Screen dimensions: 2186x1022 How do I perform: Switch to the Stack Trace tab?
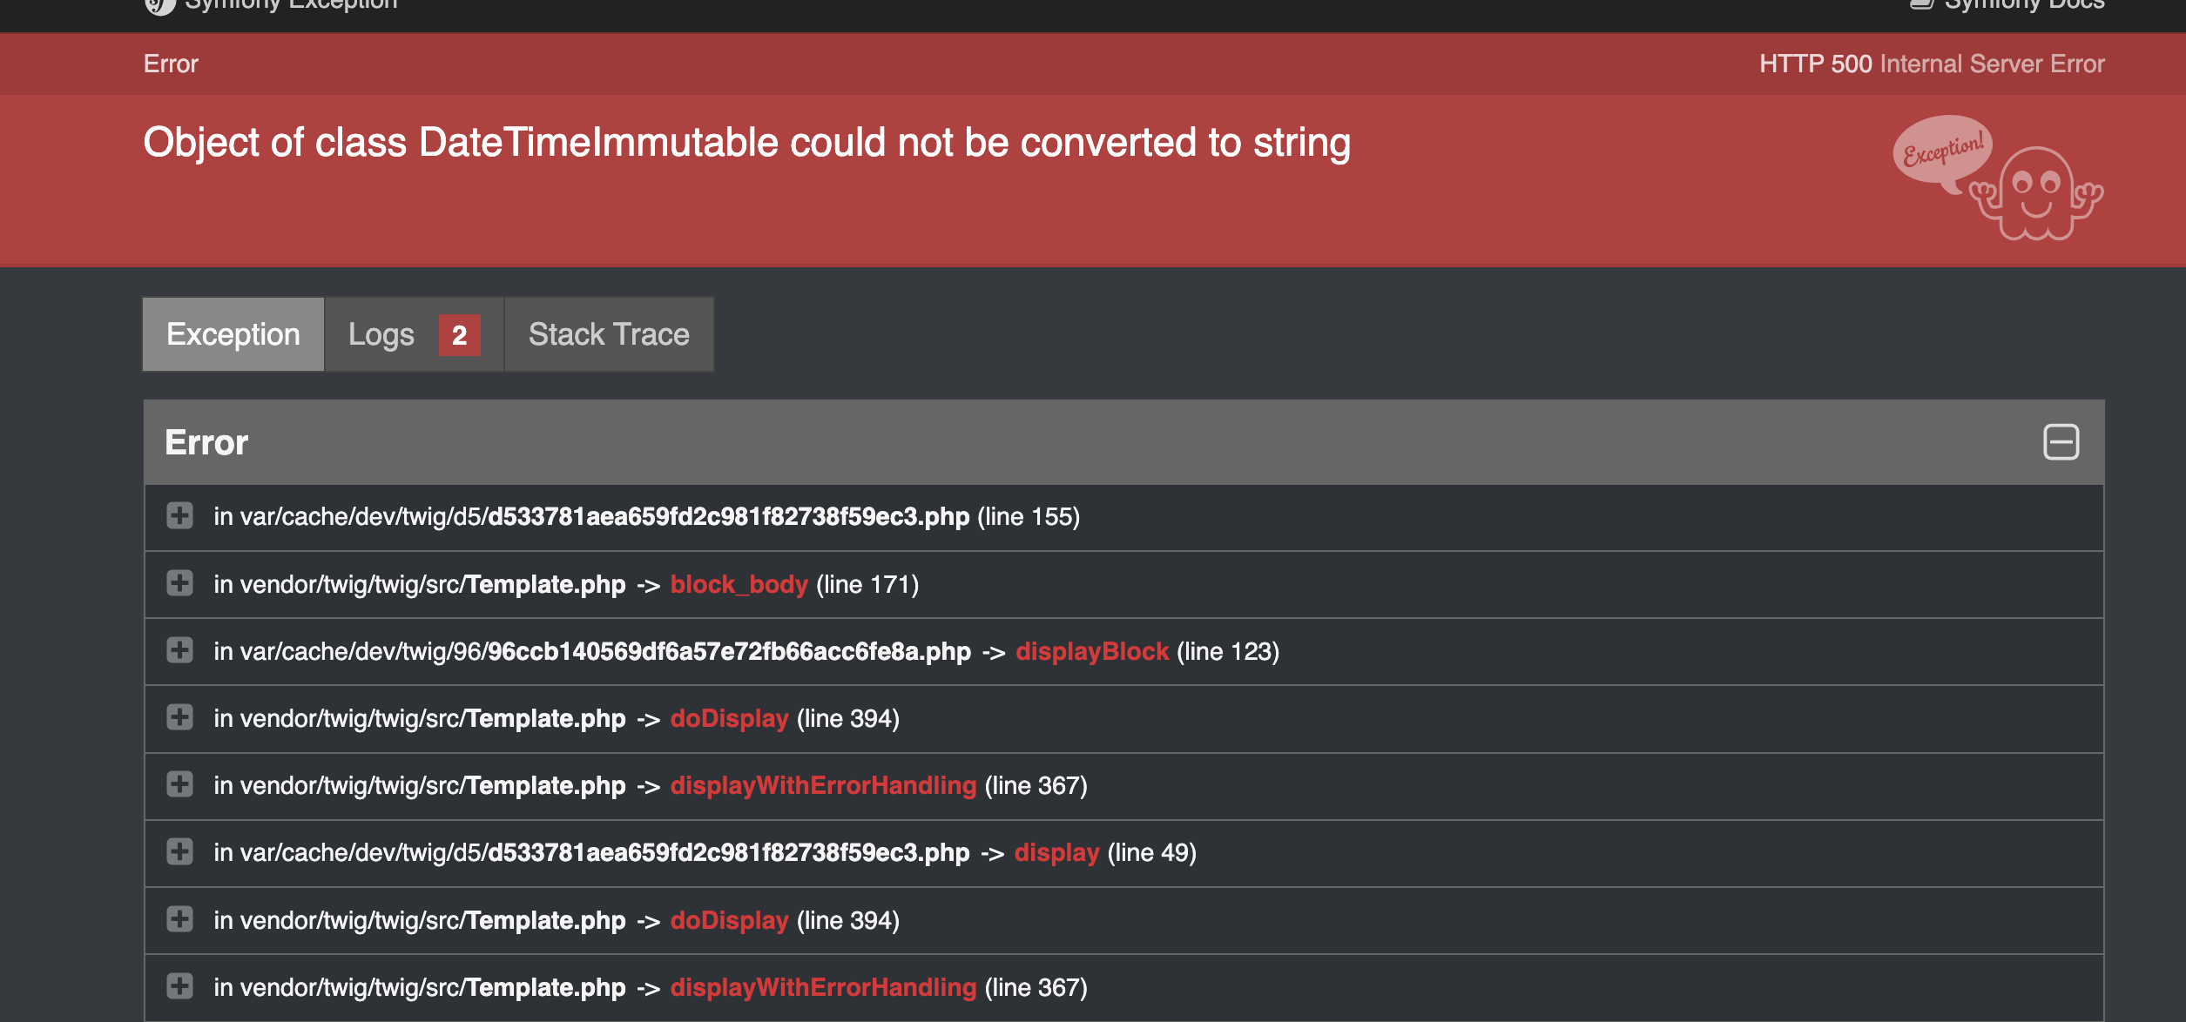(609, 334)
